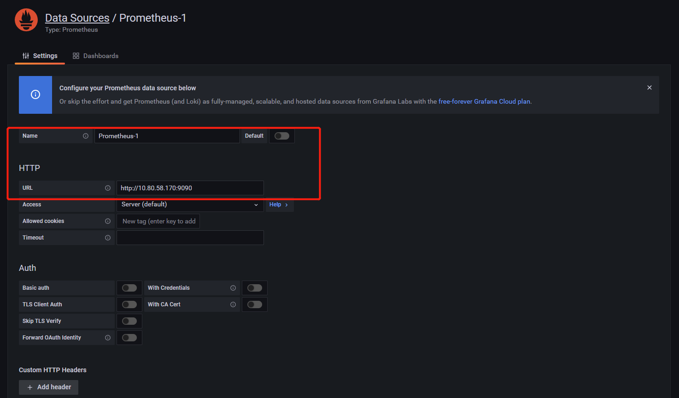
Task: Click the Allowed cookies tag input
Action: pyautogui.click(x=158, y=221)
